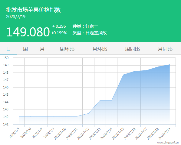Switch to the 月 (monthly) tab
The height and width of the screenshot is (145, 181).
pos(42,49)
